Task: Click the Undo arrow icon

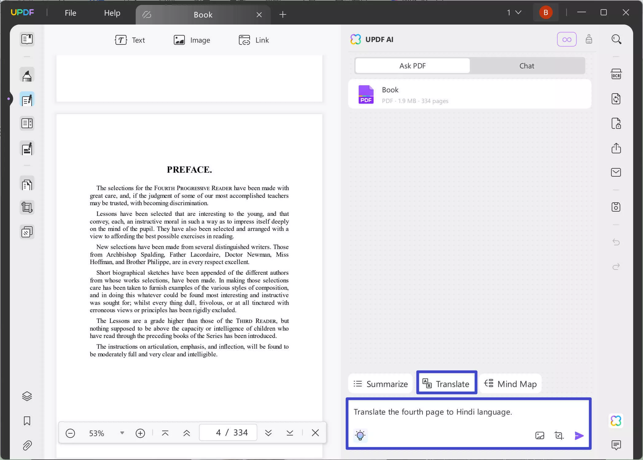Action: coord(616,242)
